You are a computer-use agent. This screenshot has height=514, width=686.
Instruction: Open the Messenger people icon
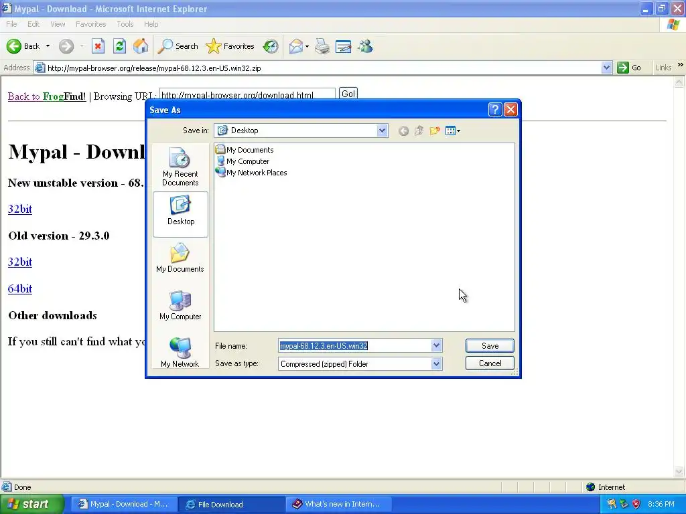(365, 46)
